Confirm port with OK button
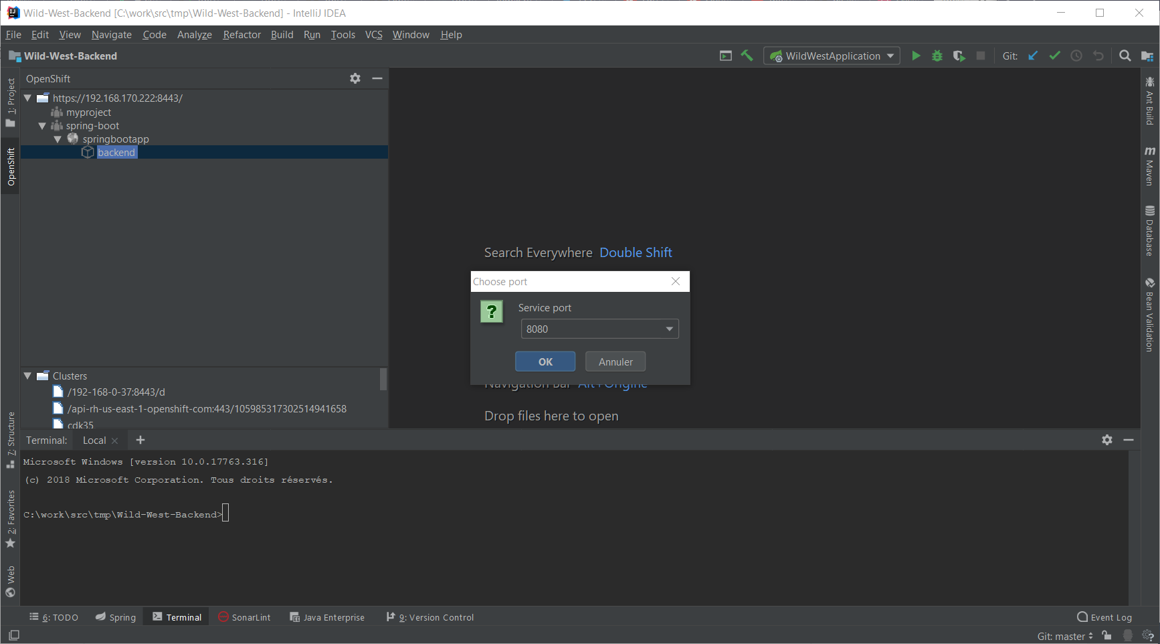 pos(545,361)
